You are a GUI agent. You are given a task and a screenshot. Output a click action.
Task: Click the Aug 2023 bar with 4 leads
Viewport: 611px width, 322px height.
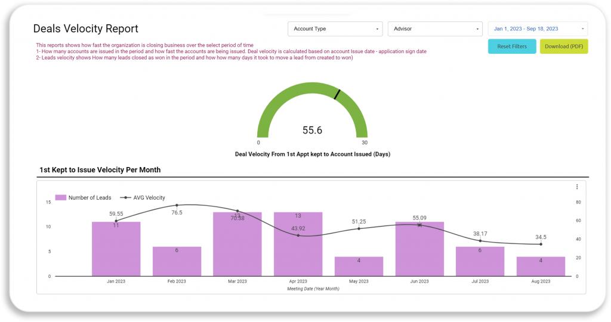(x=541, y=267)
